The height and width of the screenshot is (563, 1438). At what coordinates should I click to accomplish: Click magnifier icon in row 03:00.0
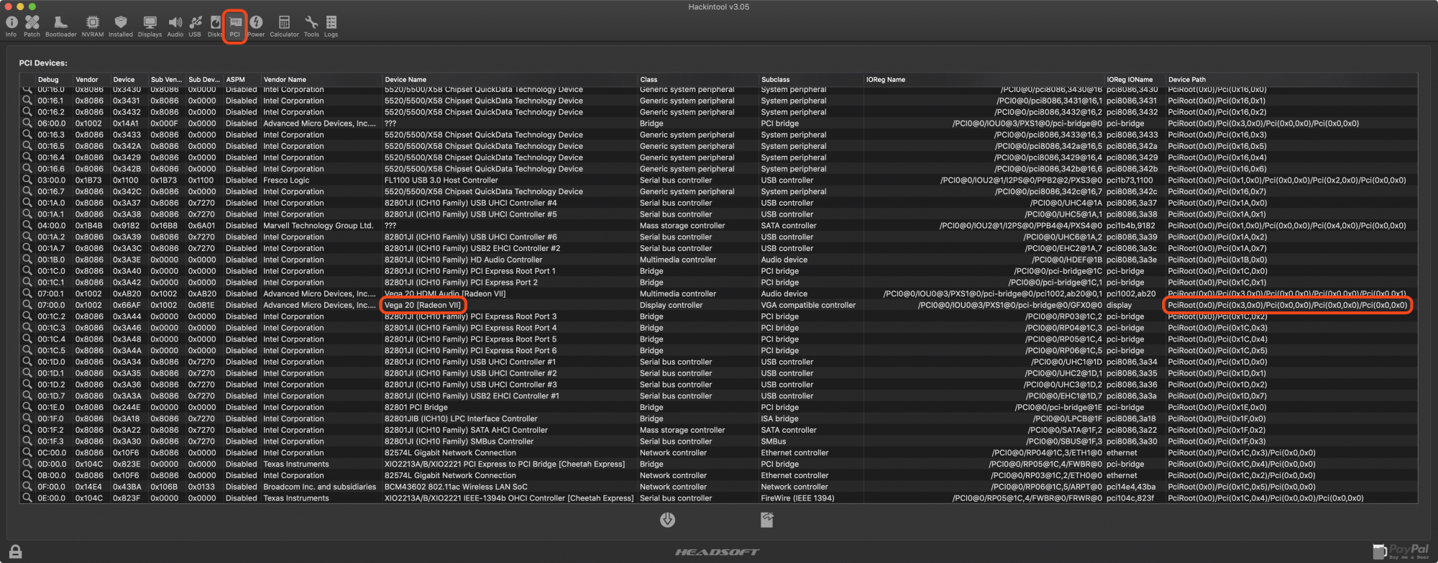click(x=27, y=180)
